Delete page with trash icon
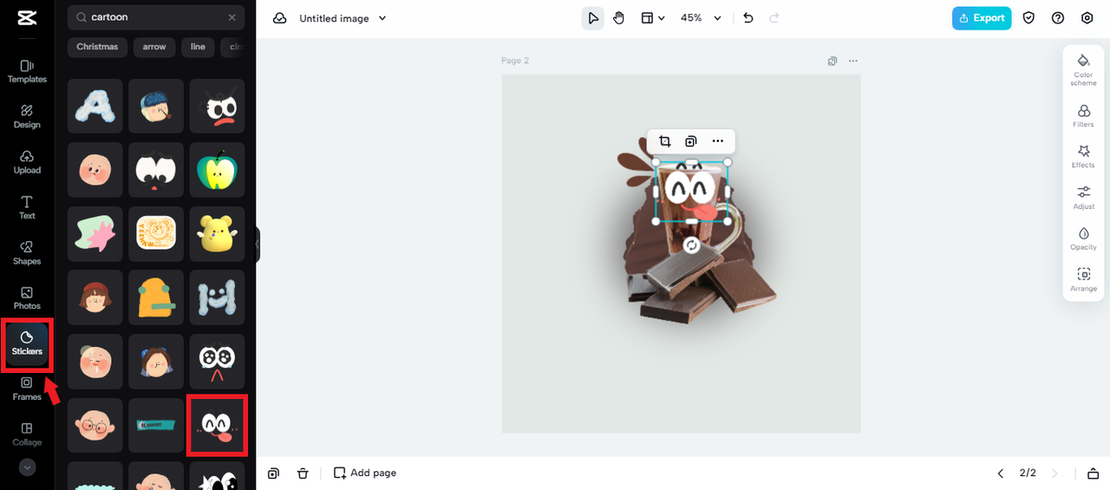This screenshot has width=1110, height=490. coord(303,473)
